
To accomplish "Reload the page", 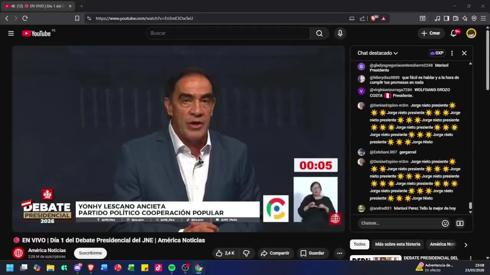I will pos(25,18).
